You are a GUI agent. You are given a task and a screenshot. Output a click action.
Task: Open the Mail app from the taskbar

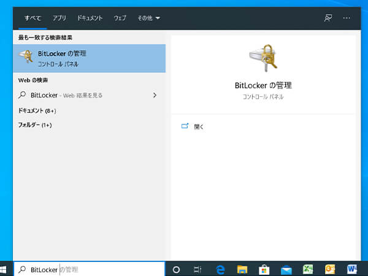[286, 270]
